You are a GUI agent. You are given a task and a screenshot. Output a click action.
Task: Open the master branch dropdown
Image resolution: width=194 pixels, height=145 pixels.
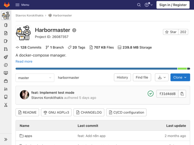pyautogui.click(x=35, y=78)
